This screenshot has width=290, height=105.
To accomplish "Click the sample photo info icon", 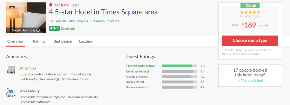I will (x=38, y=30).
